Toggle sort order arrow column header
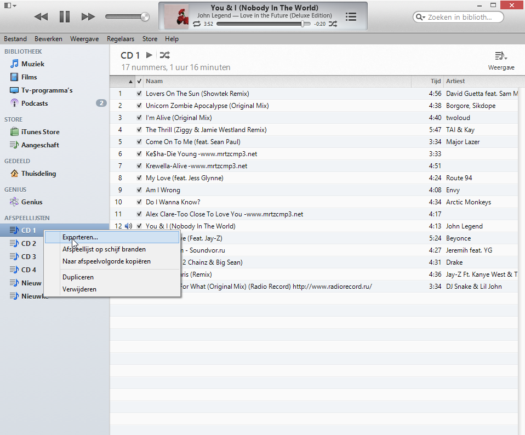The image size is (525, 435). (x=123, y=81)
